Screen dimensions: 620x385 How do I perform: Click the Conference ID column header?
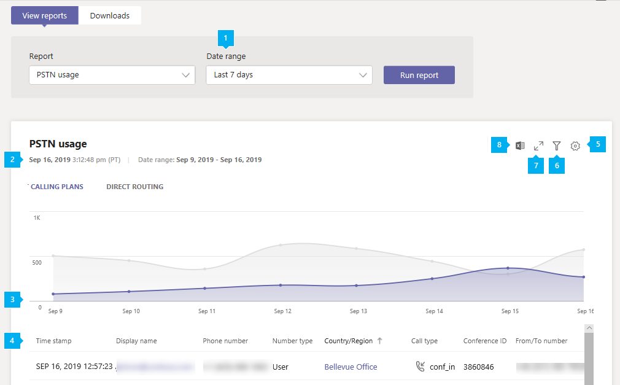coord(484,341)
